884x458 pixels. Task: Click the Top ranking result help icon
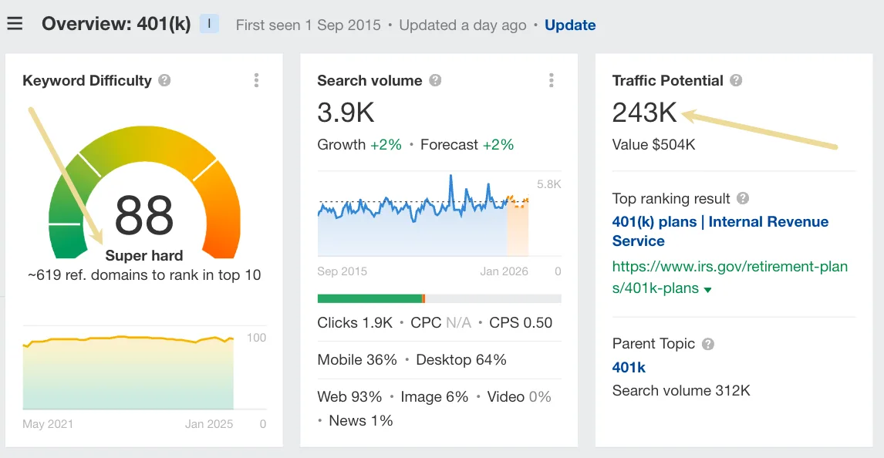743,198
